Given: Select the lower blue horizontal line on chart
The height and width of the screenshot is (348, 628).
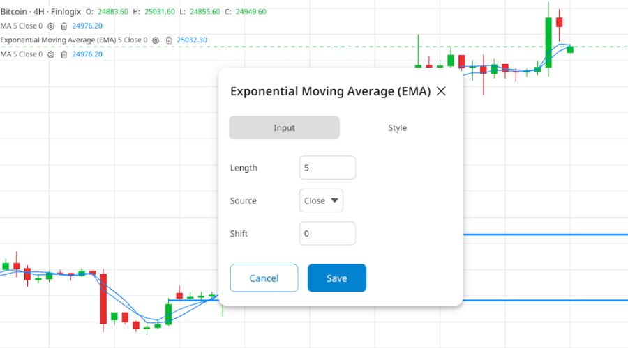Looking at the screenshot, I should (544, 300).
